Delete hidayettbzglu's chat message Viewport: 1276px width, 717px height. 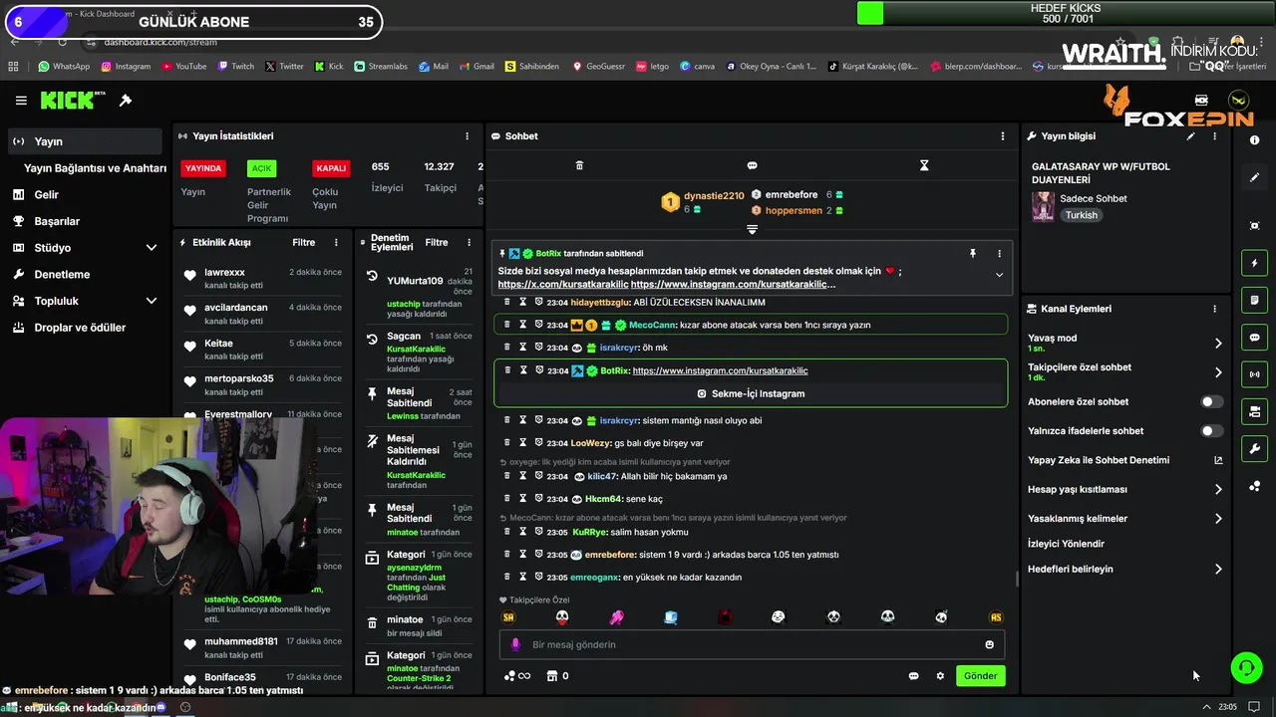(506, 302)
